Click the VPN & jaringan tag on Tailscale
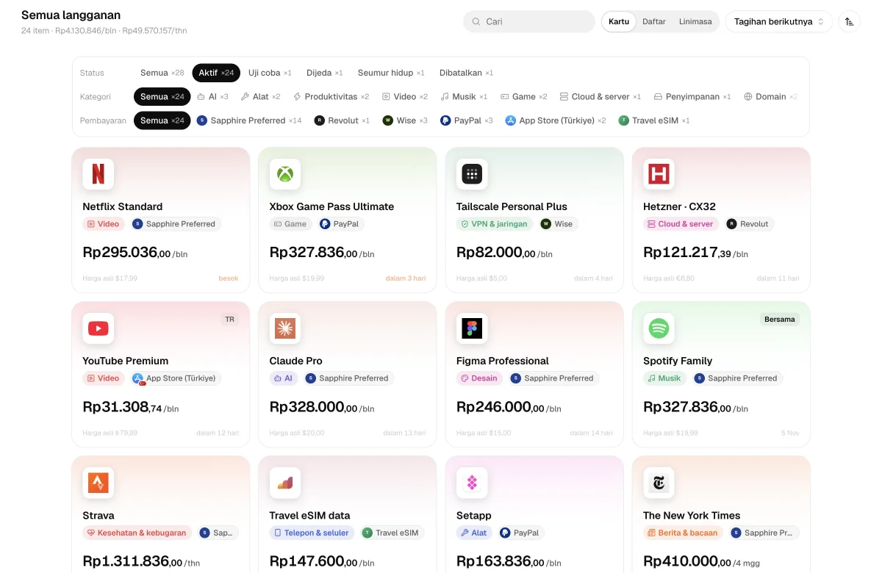This screenshot has height=573, width=882. [x=494, y=224]
